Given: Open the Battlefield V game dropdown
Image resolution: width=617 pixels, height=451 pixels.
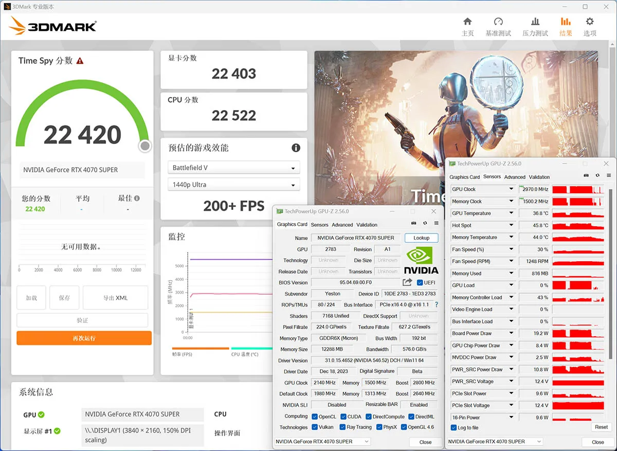Looking at the screenshot, I should click(233, 168).
